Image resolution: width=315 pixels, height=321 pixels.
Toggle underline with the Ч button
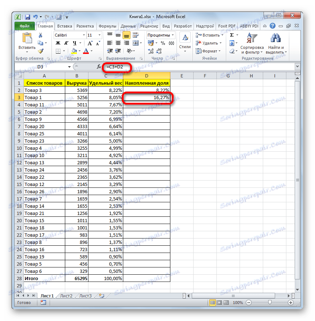(x=74, y=43)
